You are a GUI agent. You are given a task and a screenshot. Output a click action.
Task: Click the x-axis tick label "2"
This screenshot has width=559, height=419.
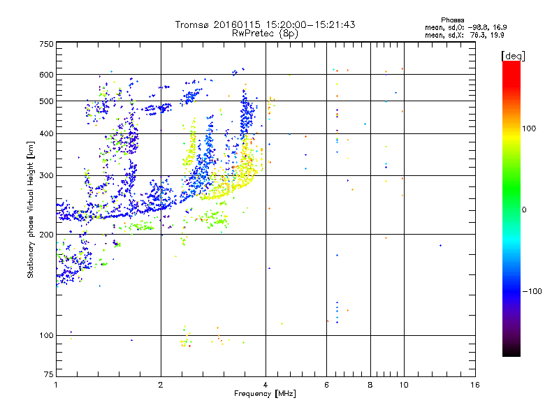pyautogui.click(x=161, y=385)
